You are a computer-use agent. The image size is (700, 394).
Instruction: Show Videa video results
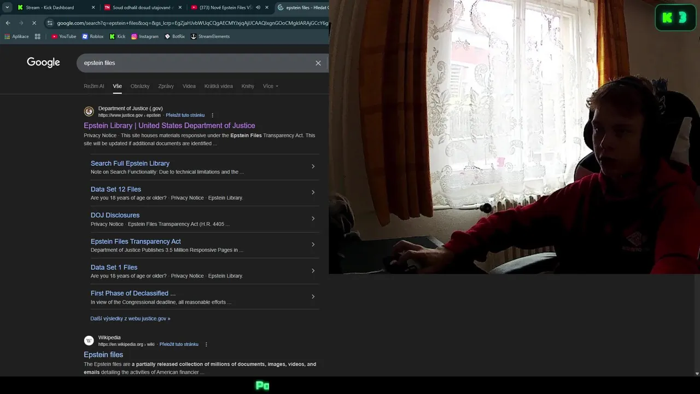(x=189, y=86)
